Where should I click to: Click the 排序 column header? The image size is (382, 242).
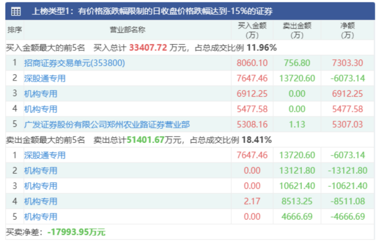15,30
